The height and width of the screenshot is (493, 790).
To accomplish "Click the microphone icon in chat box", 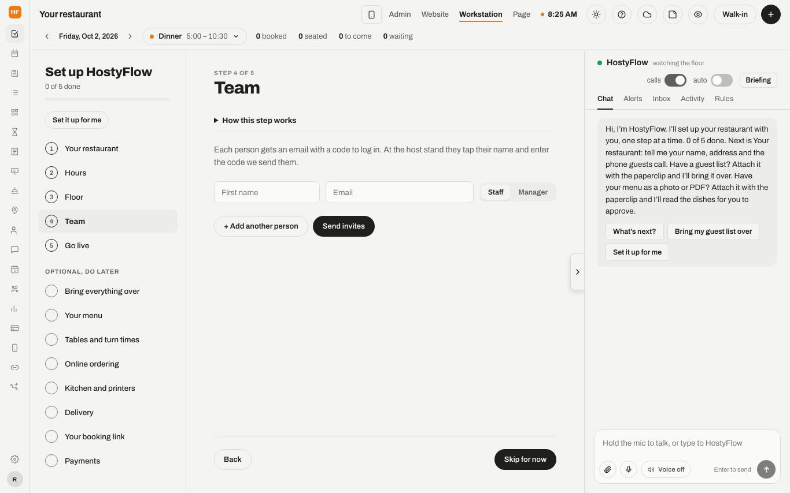I will (629, 469).
